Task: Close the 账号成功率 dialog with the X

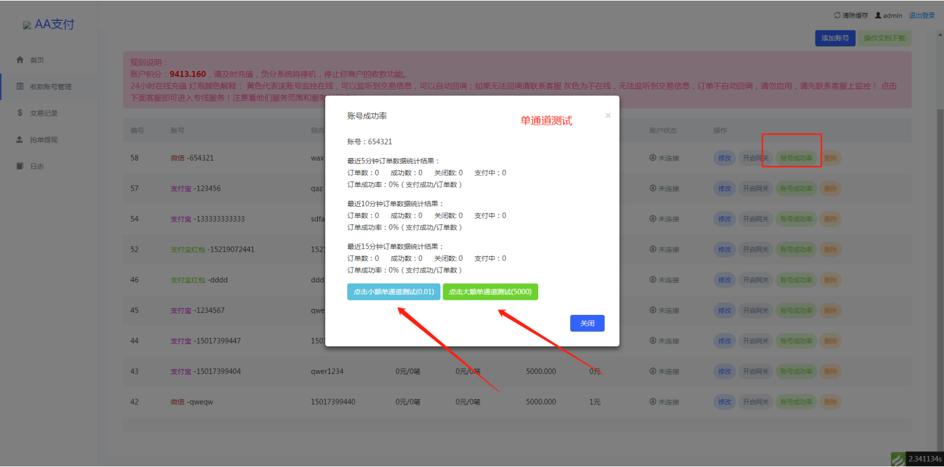Action: pyautogui.click(x=608, y=116)
